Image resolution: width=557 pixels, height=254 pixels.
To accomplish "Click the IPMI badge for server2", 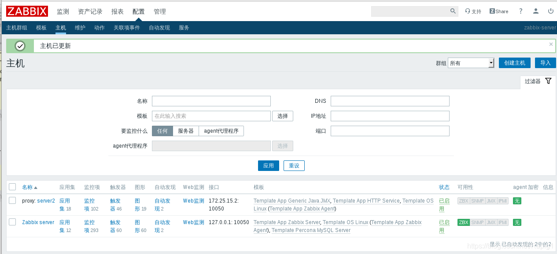I will point(503,201).
